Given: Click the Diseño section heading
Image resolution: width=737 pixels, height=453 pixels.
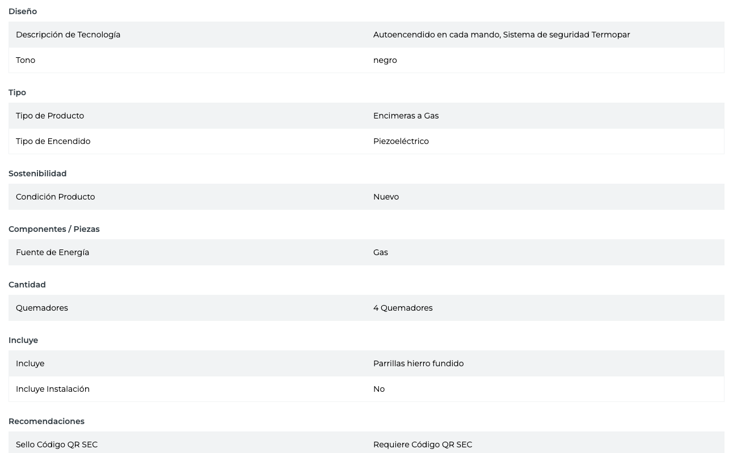Looking at the screenshot, I should pos(23,11).
